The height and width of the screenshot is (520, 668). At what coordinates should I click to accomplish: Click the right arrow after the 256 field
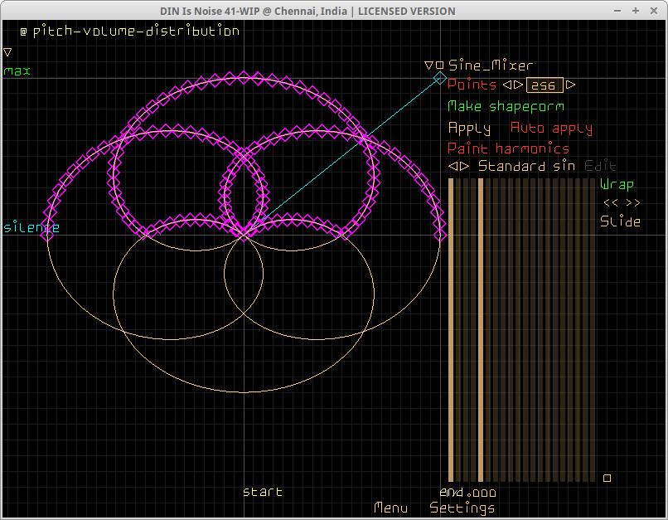[x=571, y=85]
